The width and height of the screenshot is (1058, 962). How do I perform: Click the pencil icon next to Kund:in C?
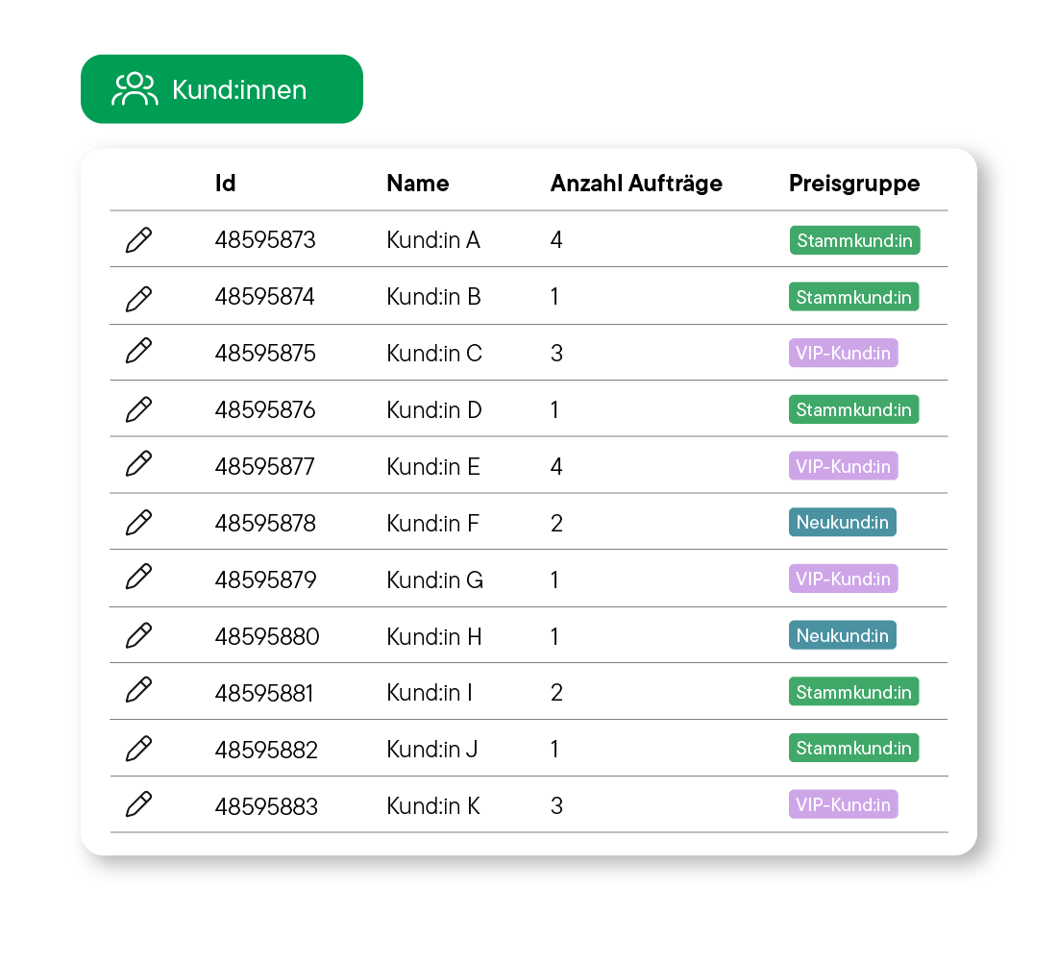click(138, 353)
